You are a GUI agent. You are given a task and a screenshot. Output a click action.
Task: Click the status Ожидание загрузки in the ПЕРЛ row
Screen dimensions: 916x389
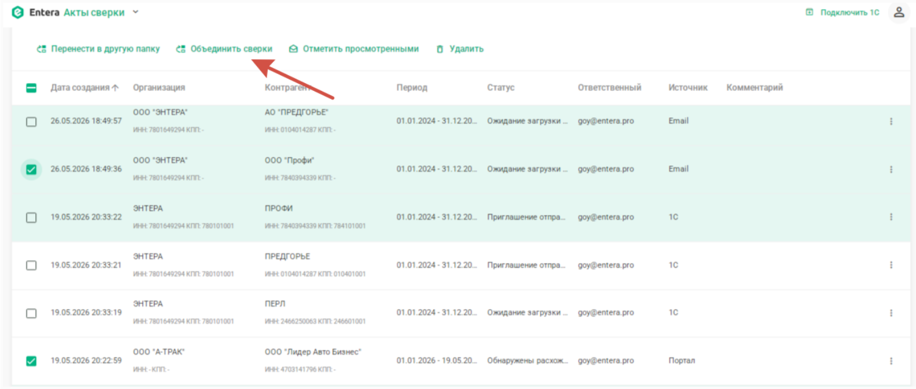point(528,313)
